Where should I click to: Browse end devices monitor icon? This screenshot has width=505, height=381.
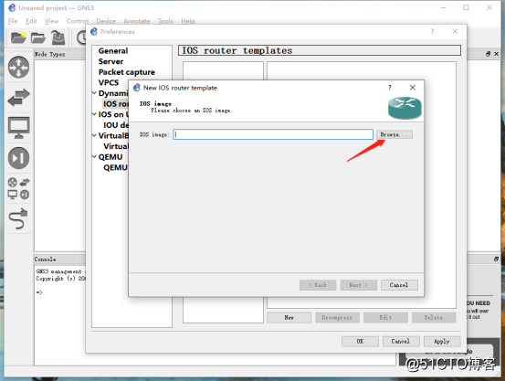pos(18,128)
